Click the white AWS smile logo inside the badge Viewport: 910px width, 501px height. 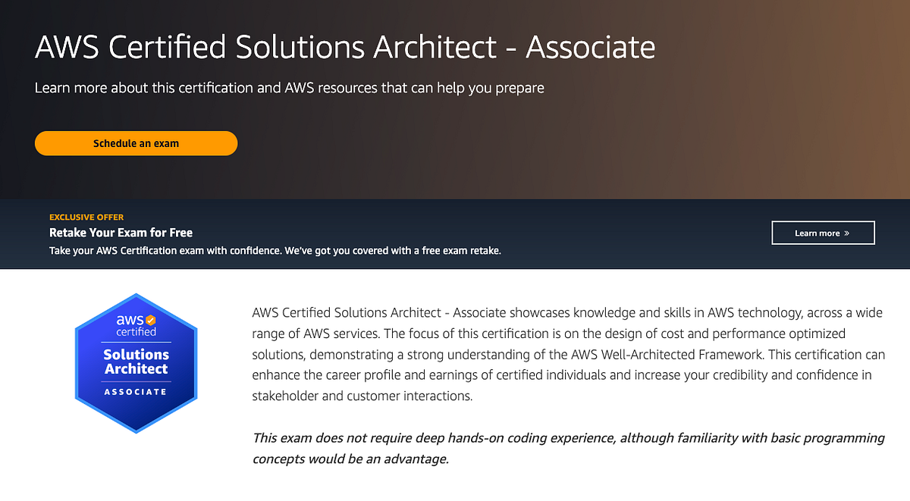point(132,319)
